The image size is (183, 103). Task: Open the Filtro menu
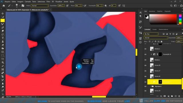48,2
